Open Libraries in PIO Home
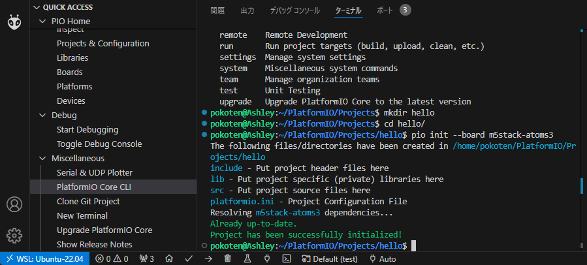Image resolution: width=587 pixels, height=265 pixels. [x=72, y=57]
